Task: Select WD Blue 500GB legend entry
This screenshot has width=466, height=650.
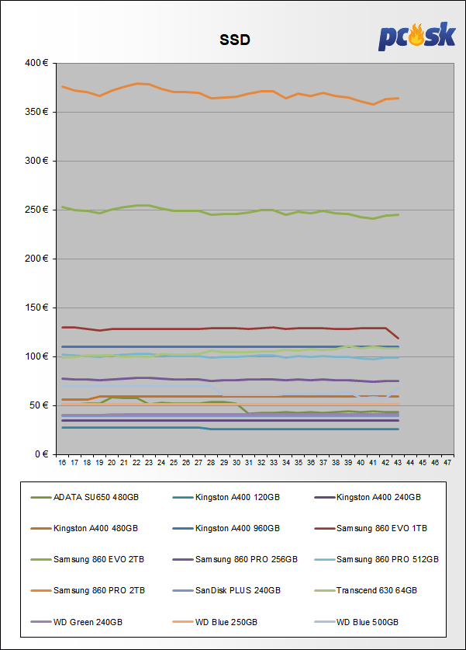Action: (357, 622)
